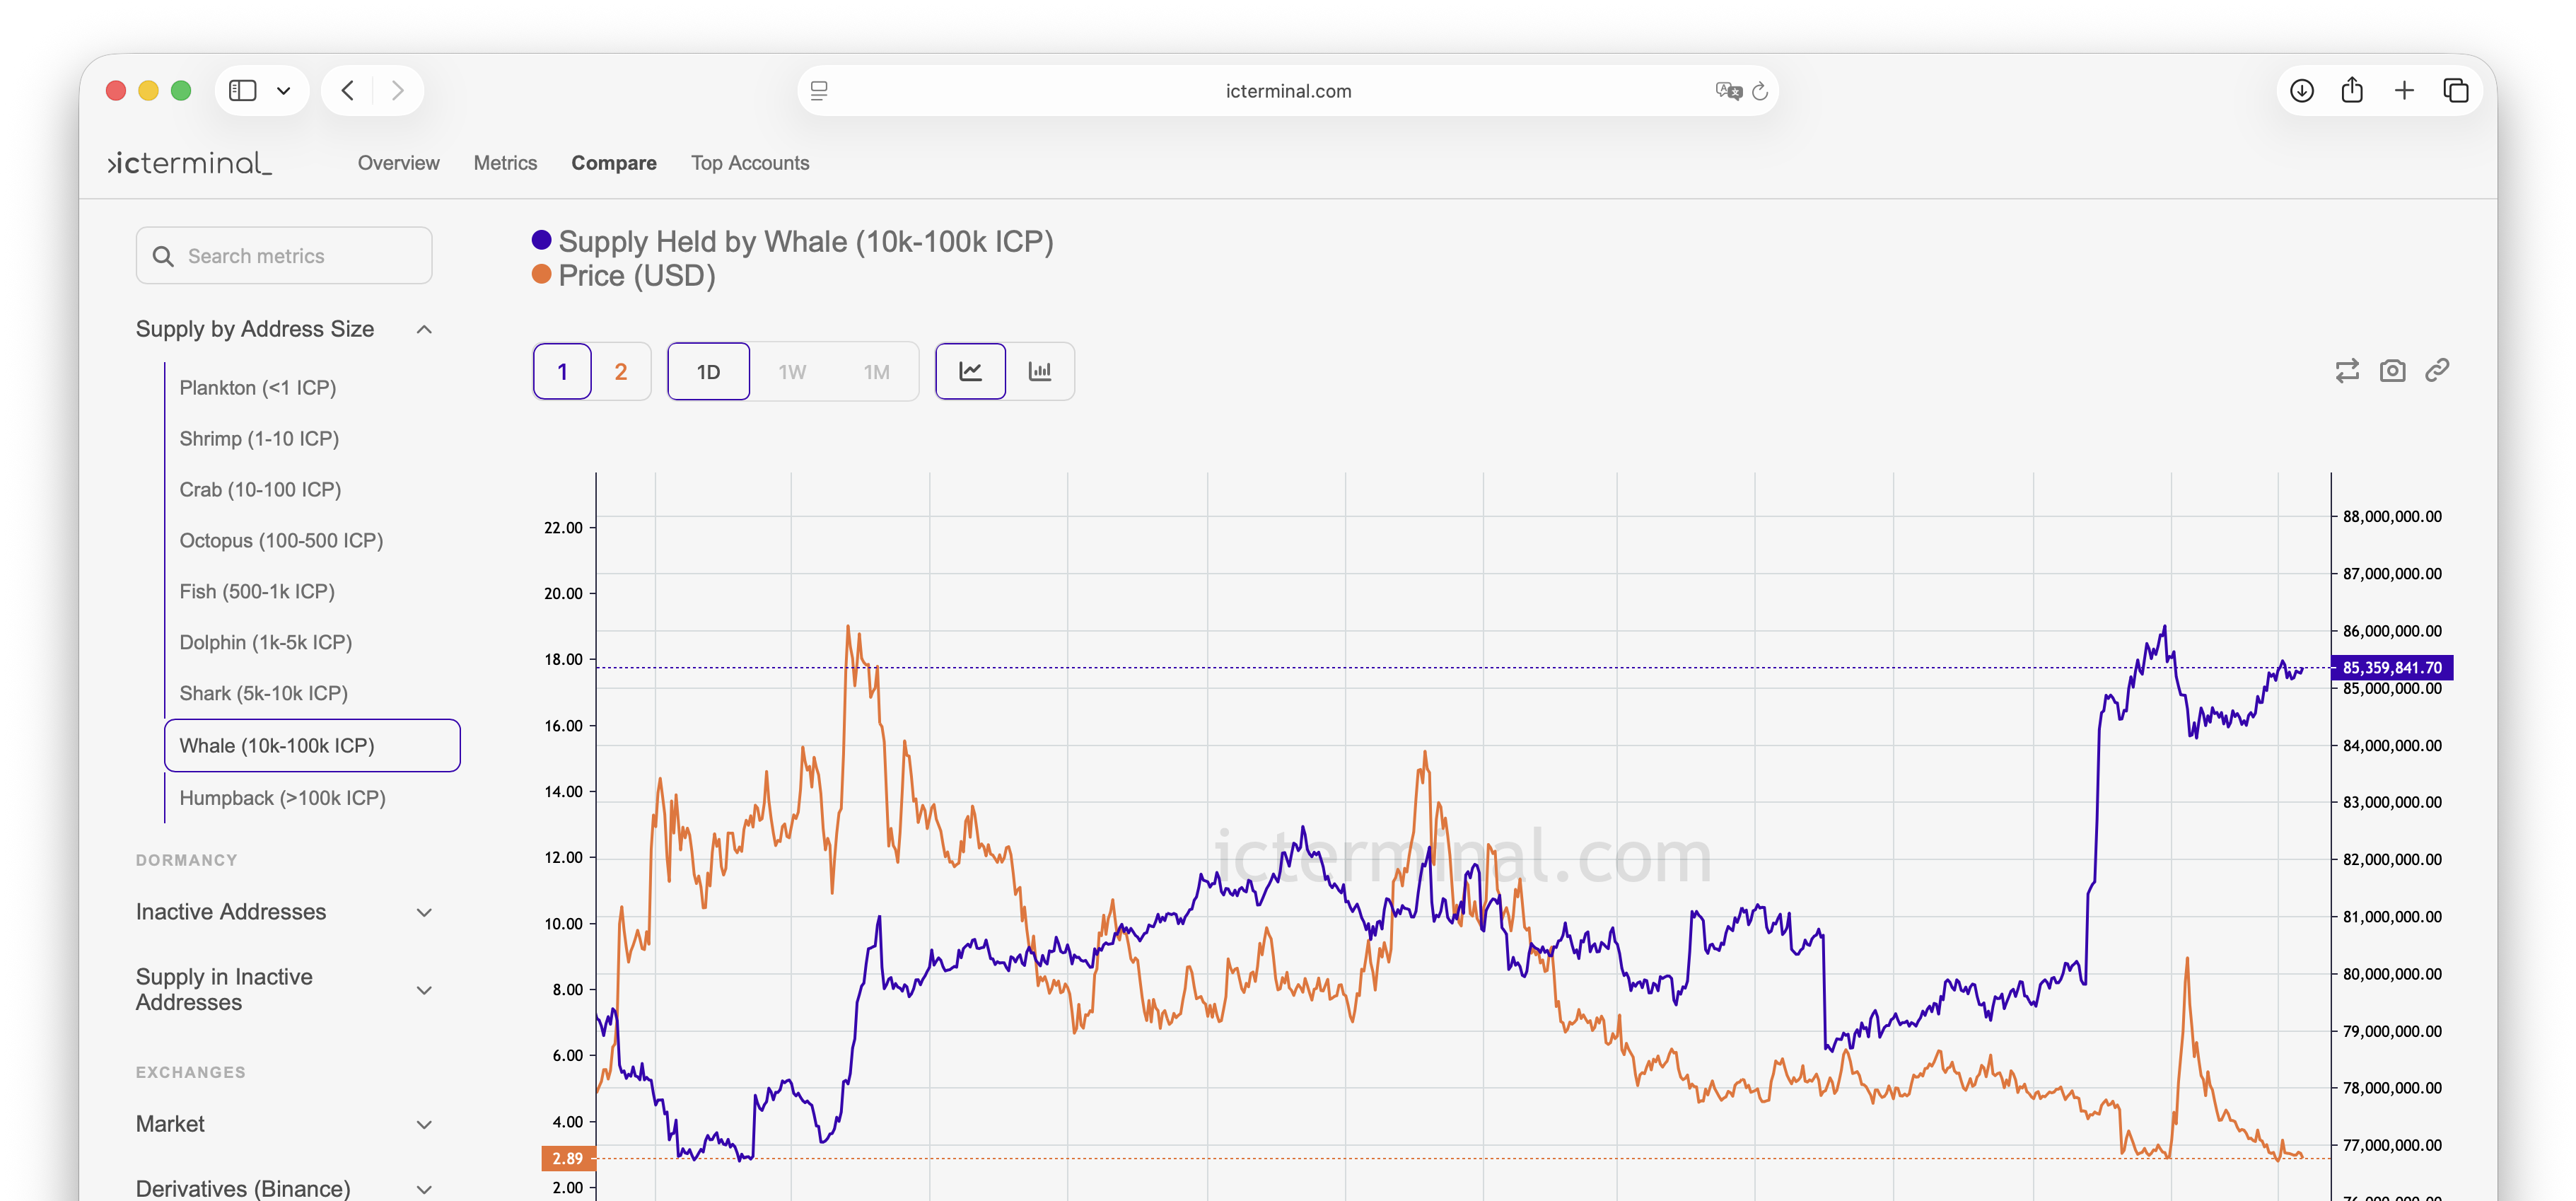The height and width of the screenshot is (1201, 2576).
Task: Click the orange Price (USD) legend dot
Action: [541, 275]
